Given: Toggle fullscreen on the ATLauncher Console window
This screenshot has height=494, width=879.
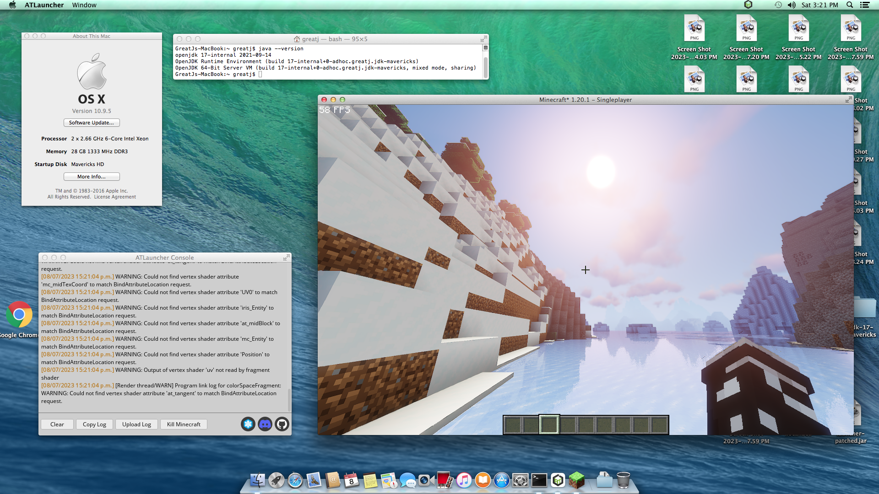Looking at the screenshot, I should (286, 258).
